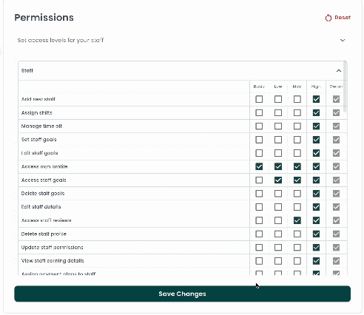Viewport: 364px width, 315px height.
Task: Check Med for Update staff permissions
Action: [297, 248]
